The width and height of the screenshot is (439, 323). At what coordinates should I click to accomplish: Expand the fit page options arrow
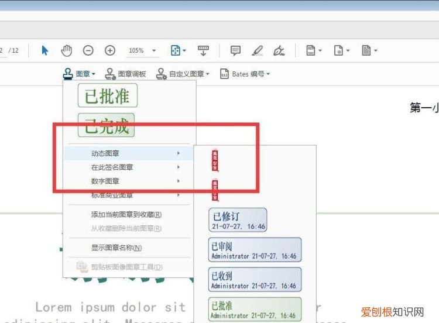184,51
